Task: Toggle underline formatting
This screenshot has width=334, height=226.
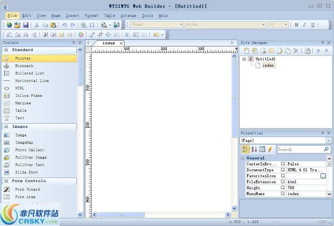Action: click(313, 25)
